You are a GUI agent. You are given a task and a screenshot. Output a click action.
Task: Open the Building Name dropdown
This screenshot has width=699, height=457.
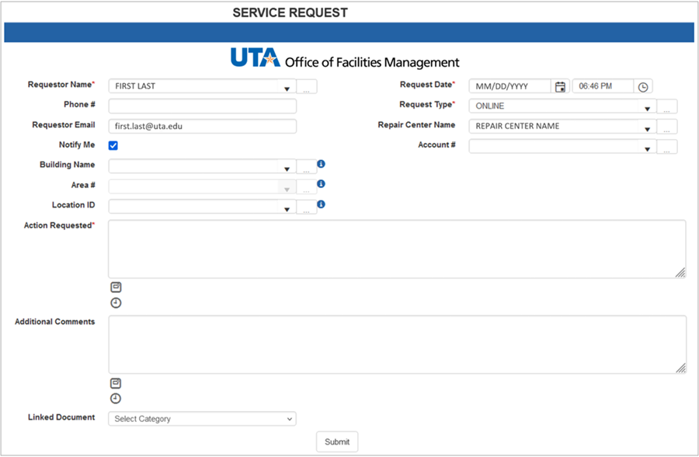coord(287,164)
